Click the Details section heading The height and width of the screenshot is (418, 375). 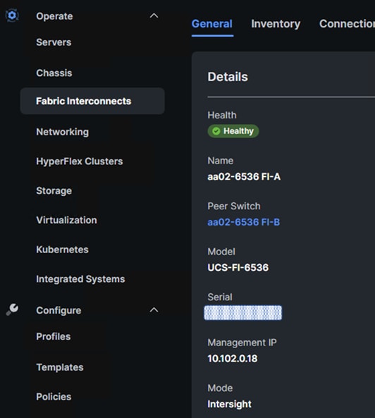(228, 77)
